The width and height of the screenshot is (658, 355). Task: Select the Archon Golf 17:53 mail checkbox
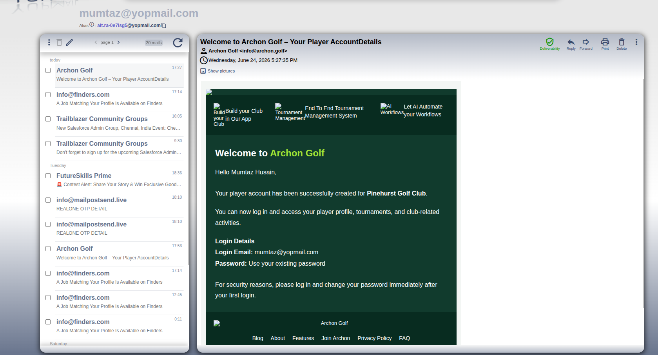point(48,249)
